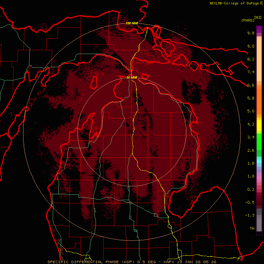This screenshot has width=264, height=264.
Task: Click the DKD label above the color scale
Action: pyautogui.click(x=258, y=18)
